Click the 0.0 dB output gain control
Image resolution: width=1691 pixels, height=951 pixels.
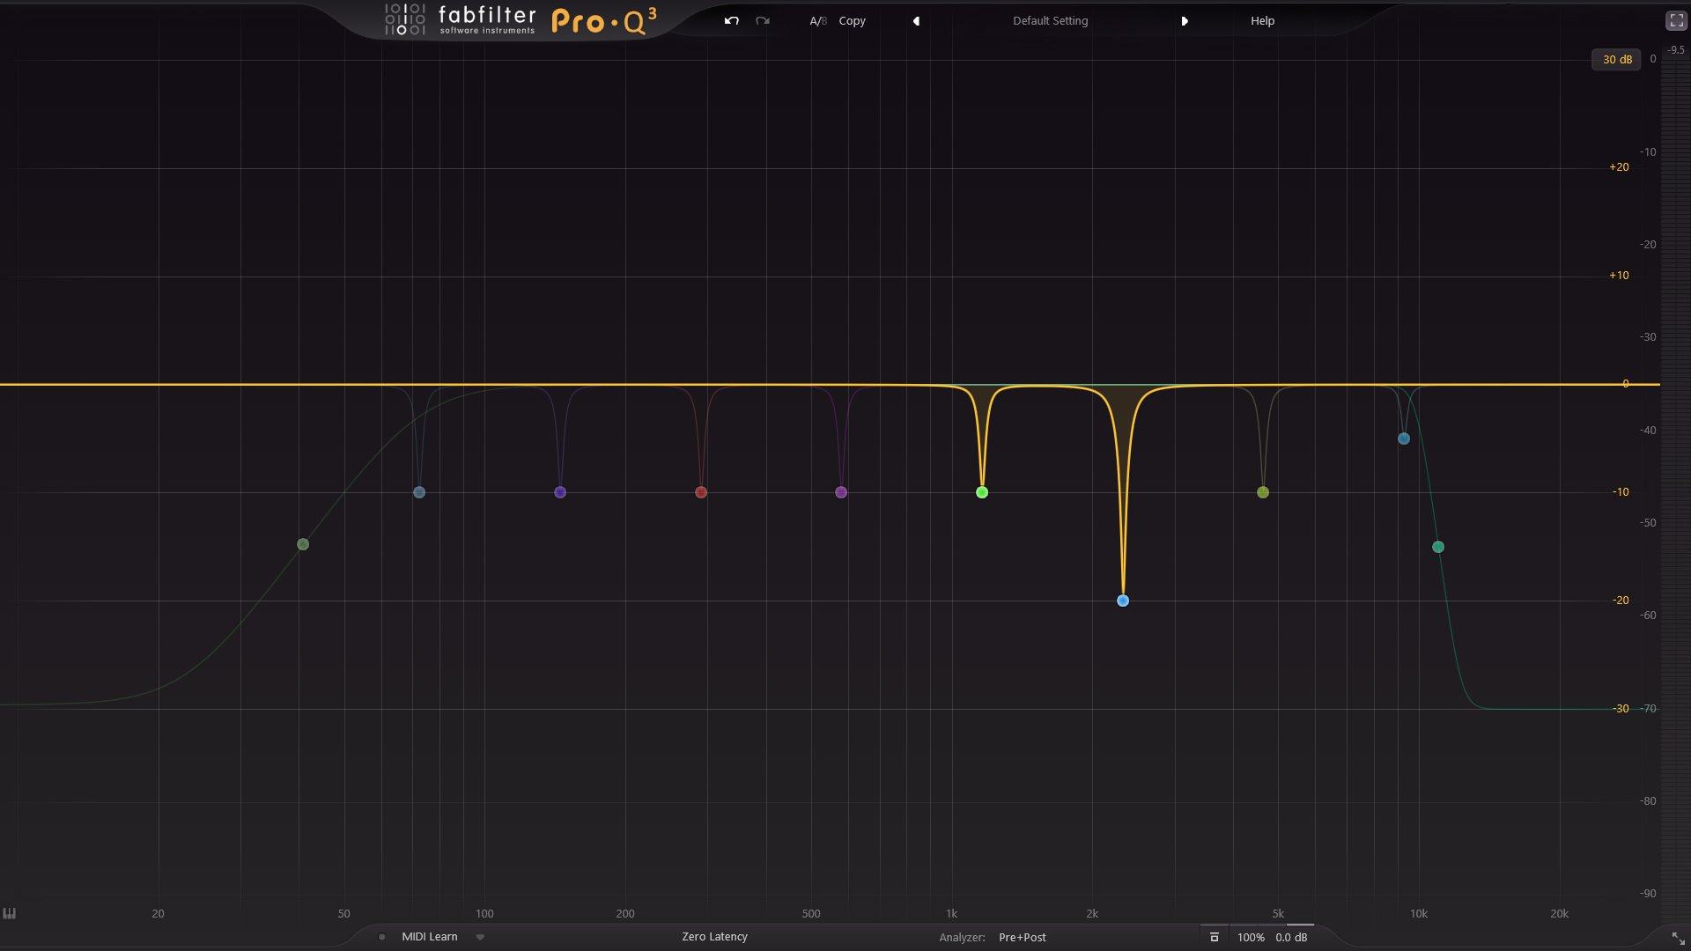[x=1291, y=938]
